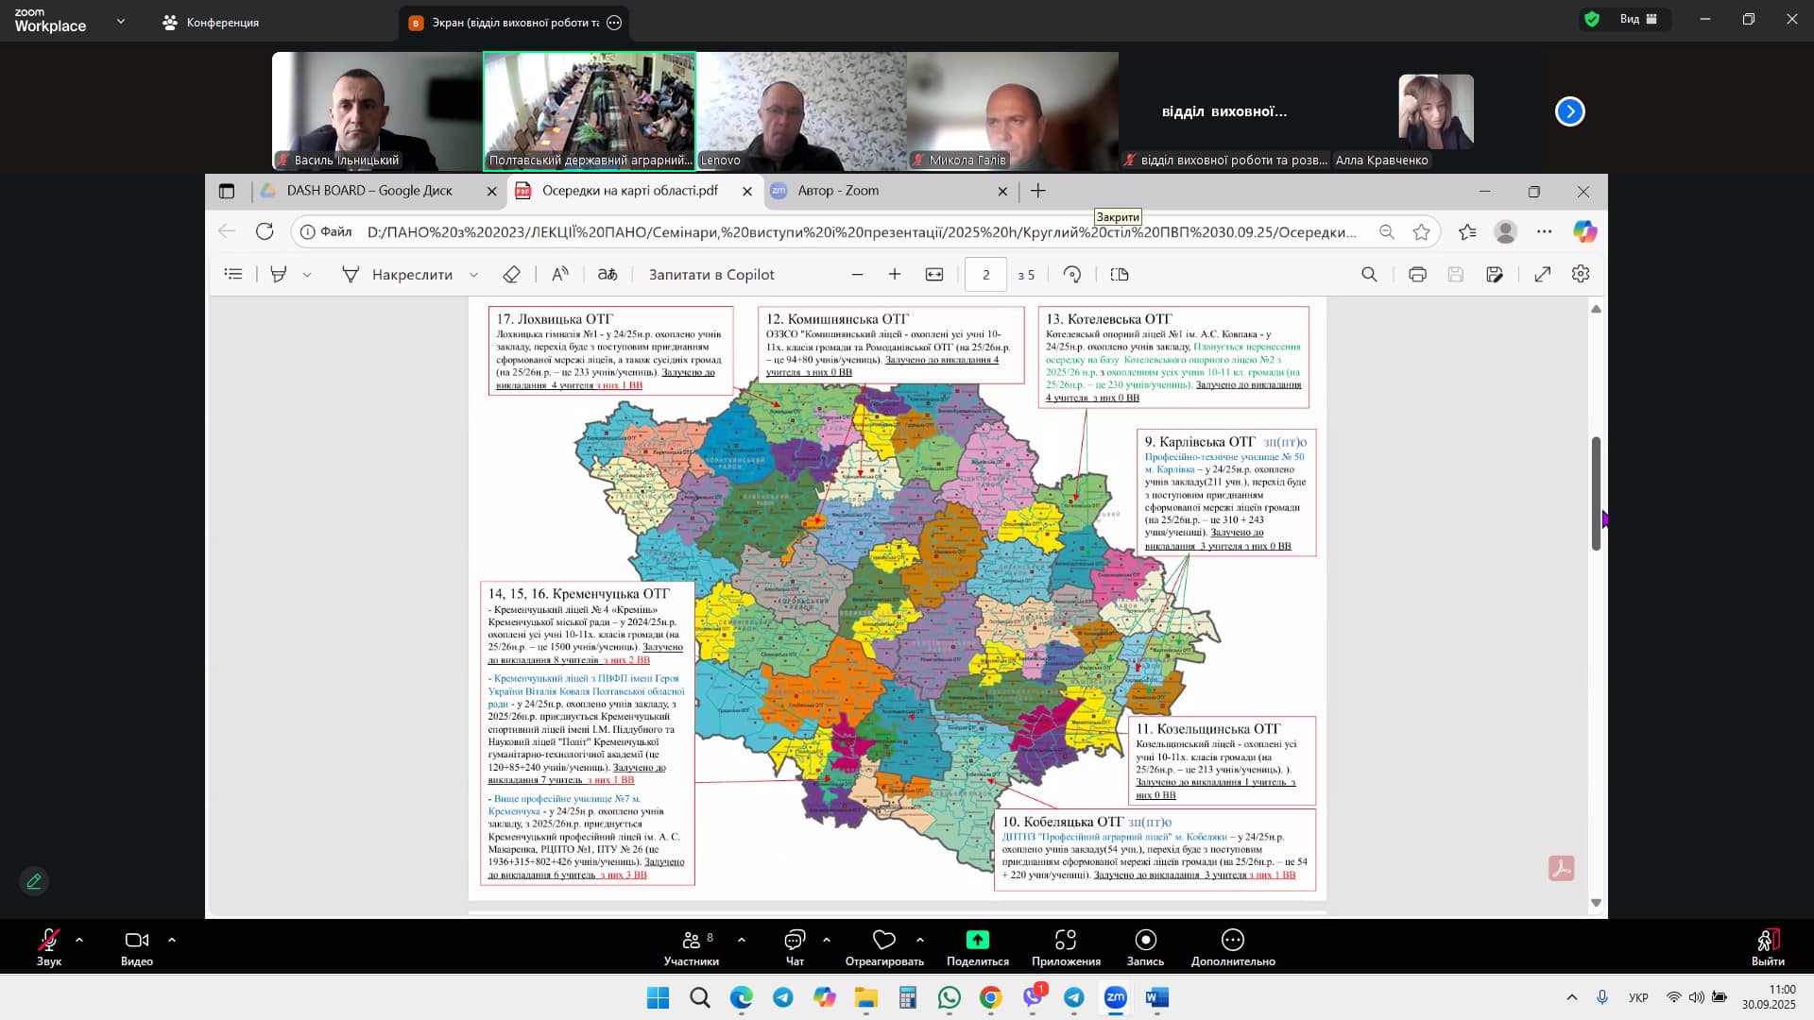Screen dimensions: 1814x1020
Task: Click Запитати в Copilot button
Action: (711, 275)
